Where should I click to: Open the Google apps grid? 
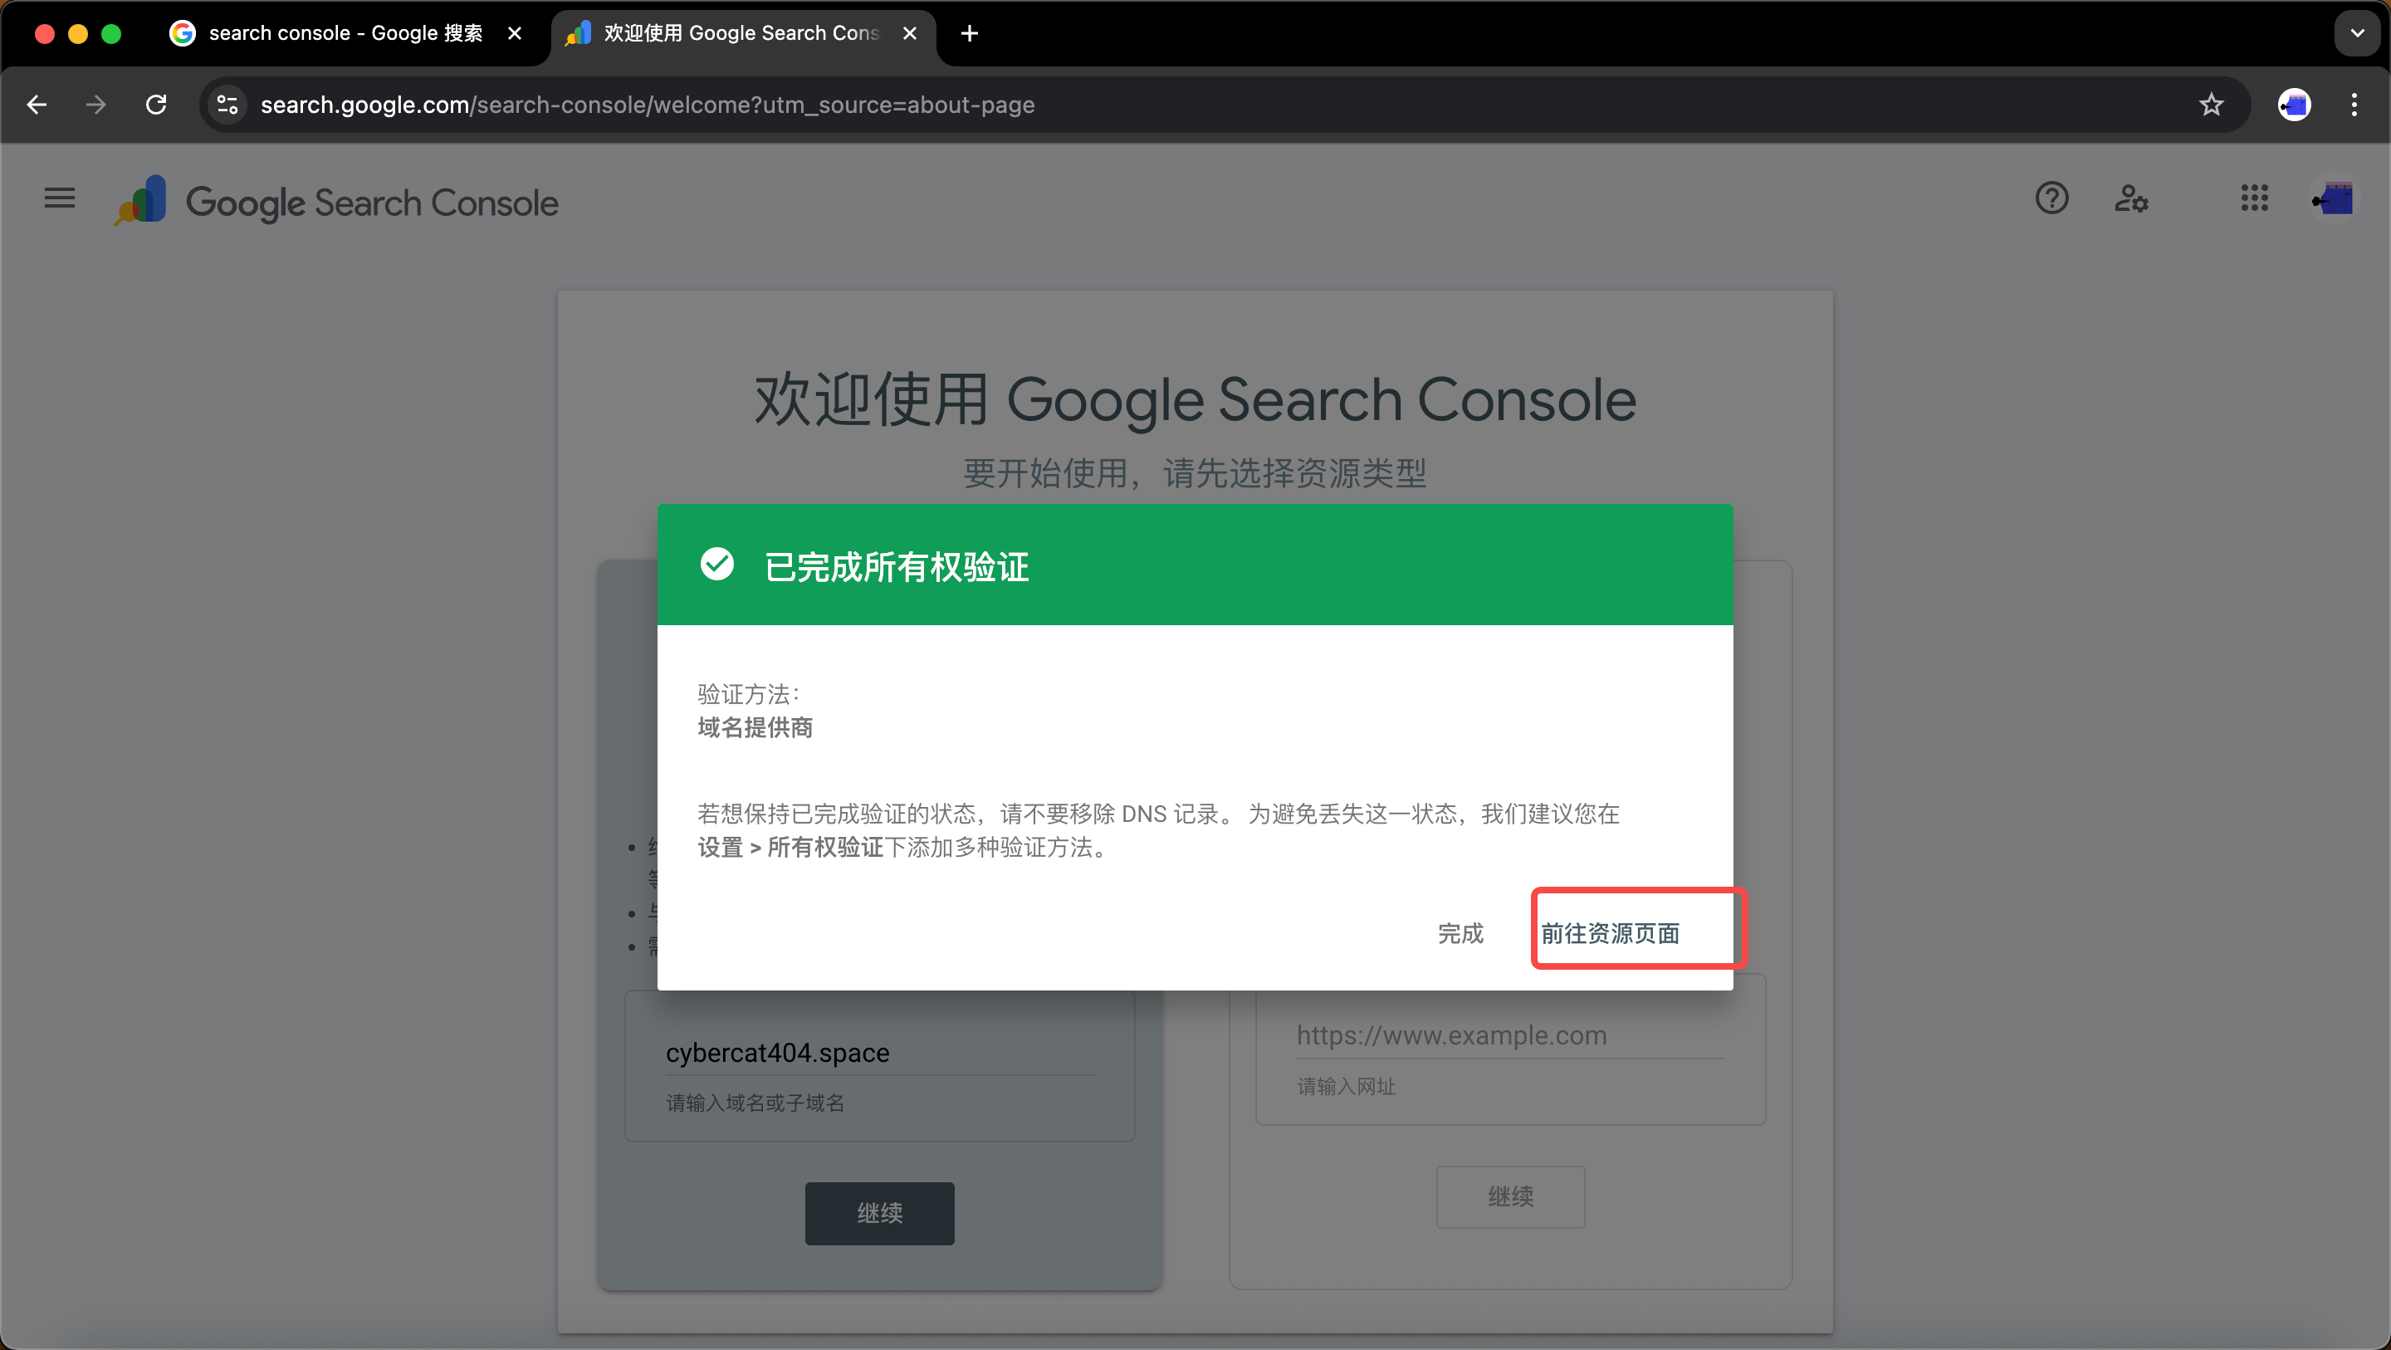[2254, 198]
